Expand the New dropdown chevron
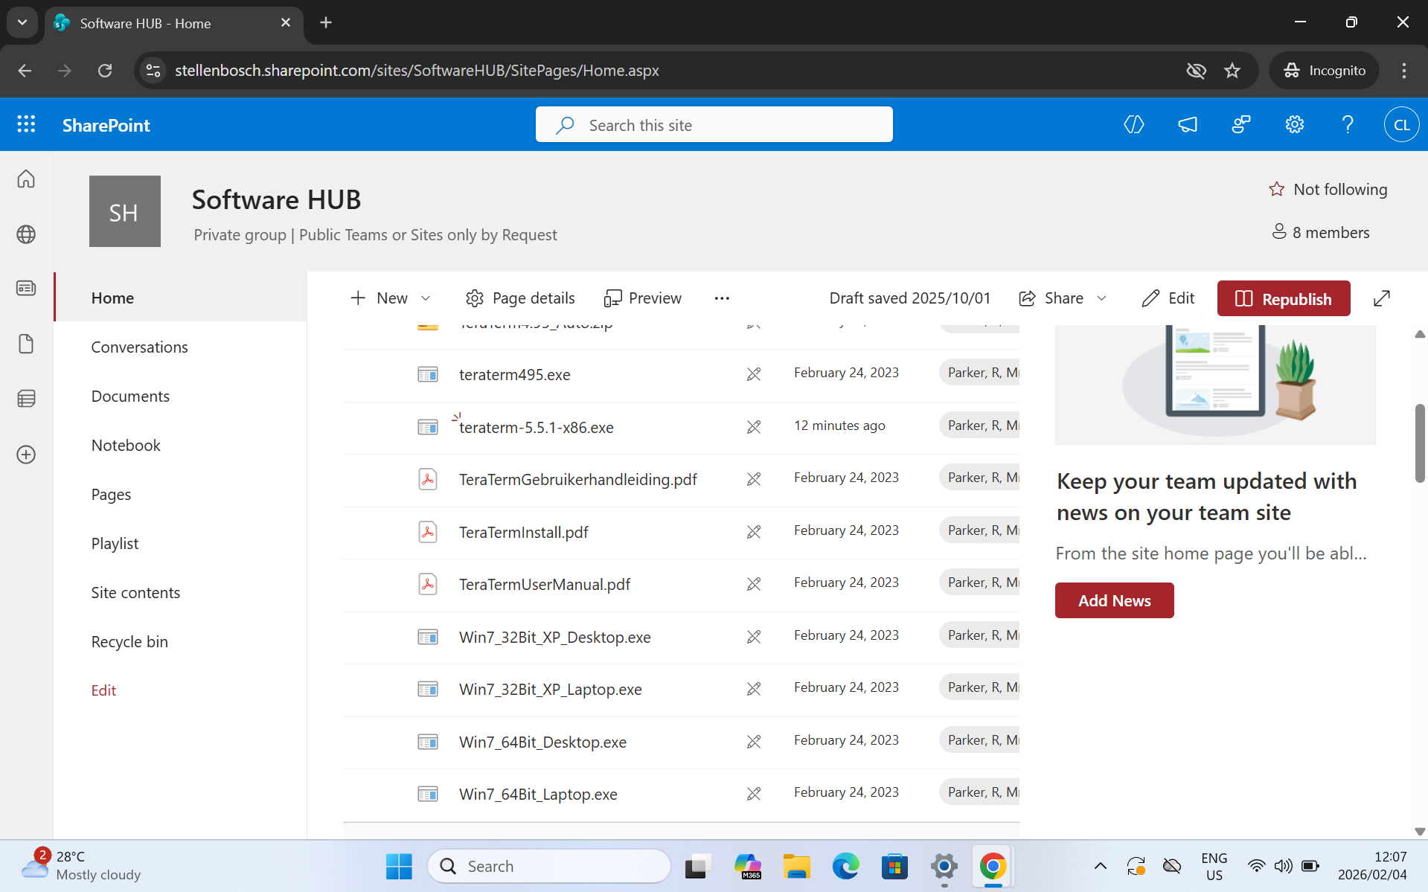The width and height of the screenshot is (1428, 892). pyautogui.click(x=426, y=298)
